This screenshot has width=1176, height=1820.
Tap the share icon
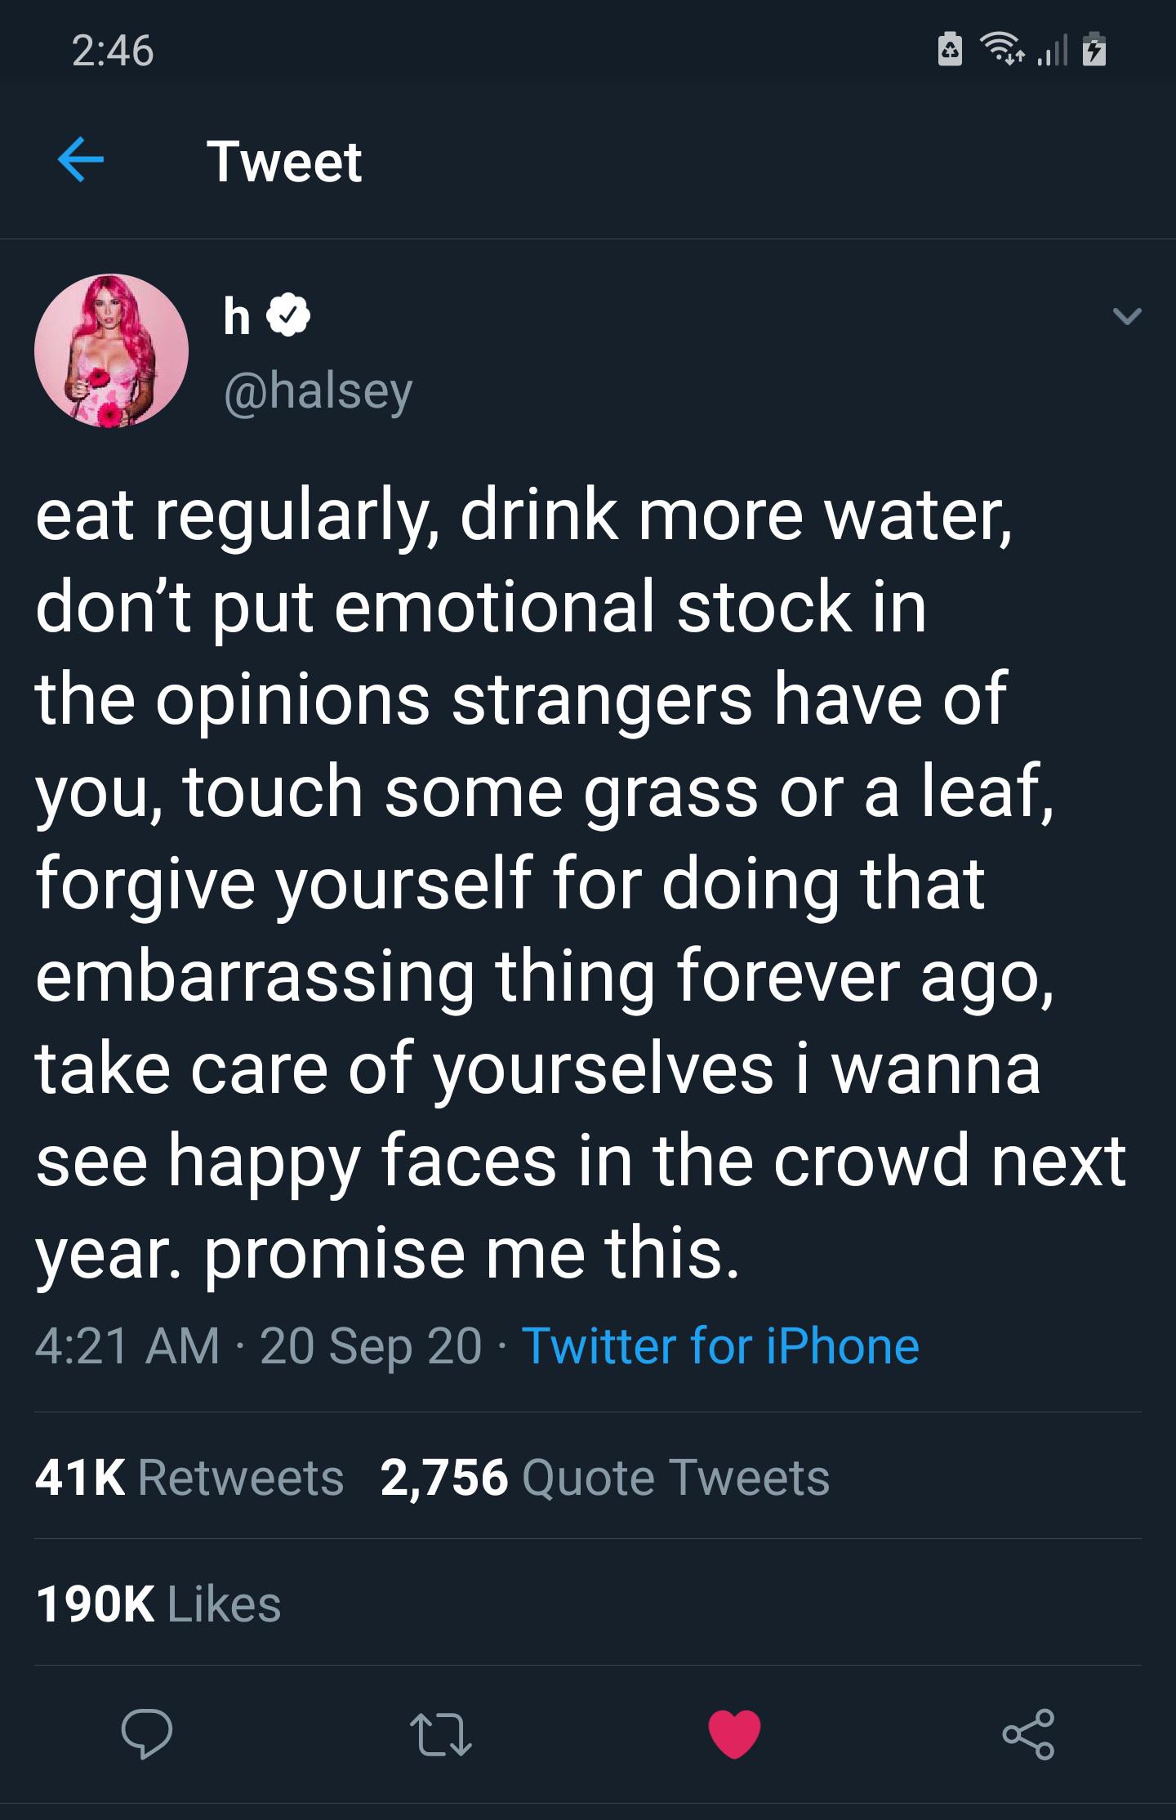1028,1733
